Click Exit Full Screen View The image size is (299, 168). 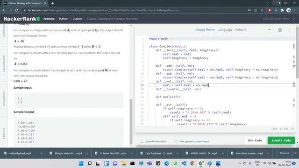(x=276, y=19)
